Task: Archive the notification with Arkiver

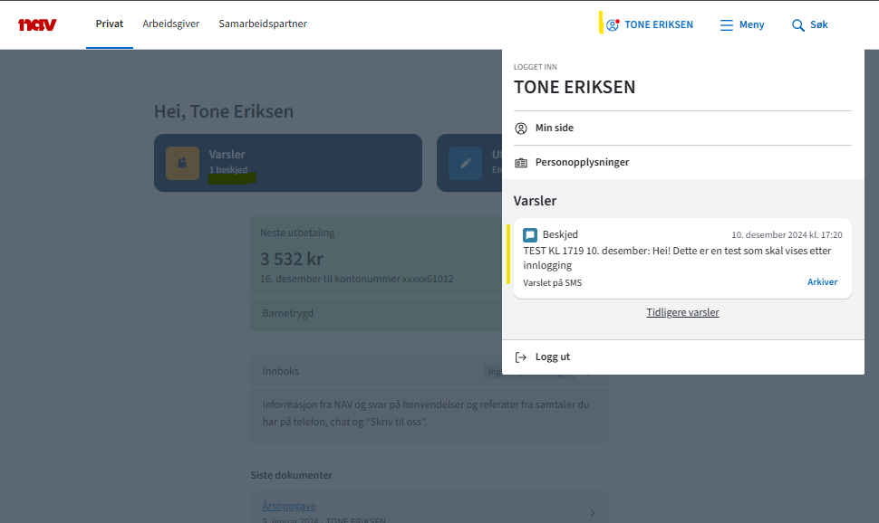Action: coord(823,281)
